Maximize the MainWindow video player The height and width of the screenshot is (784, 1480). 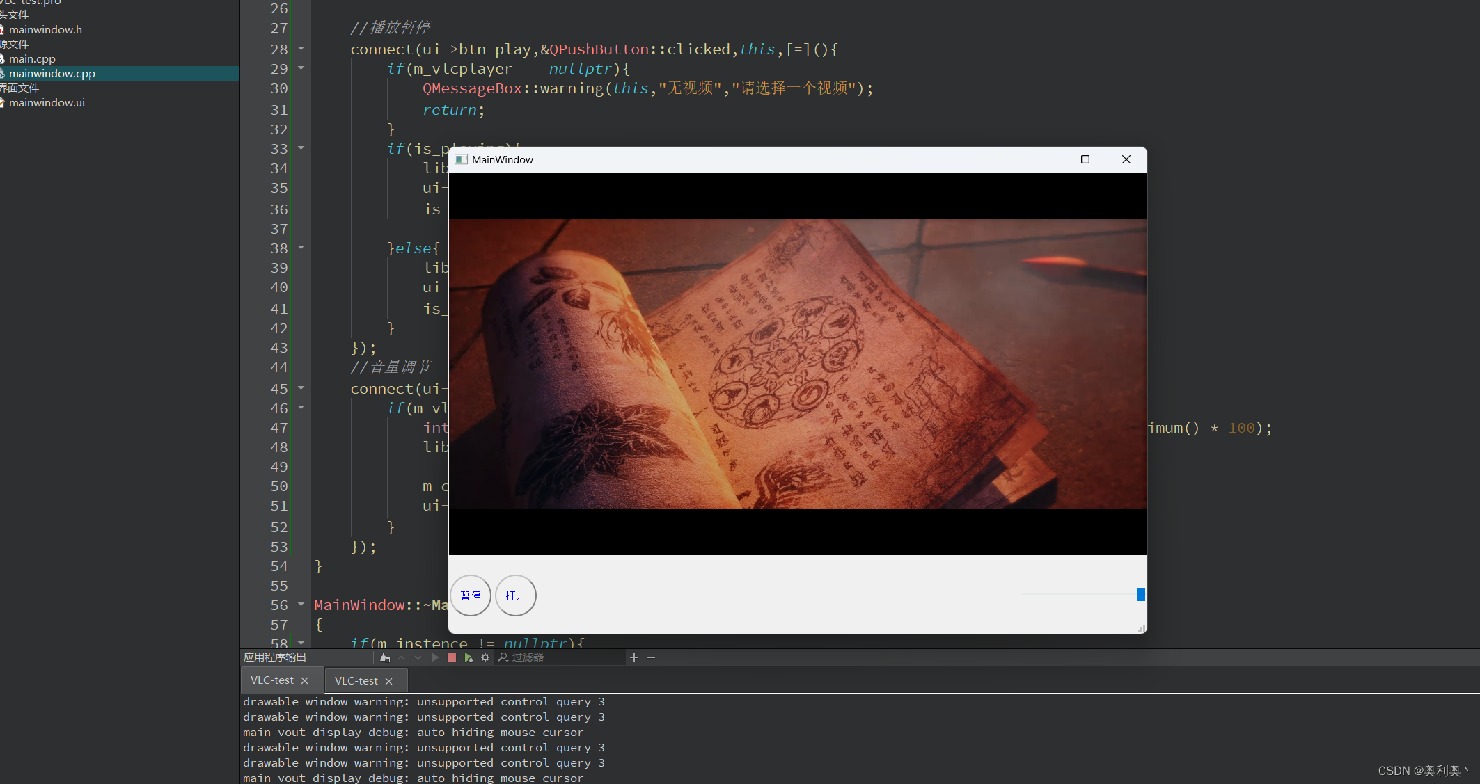point(1085,159)
